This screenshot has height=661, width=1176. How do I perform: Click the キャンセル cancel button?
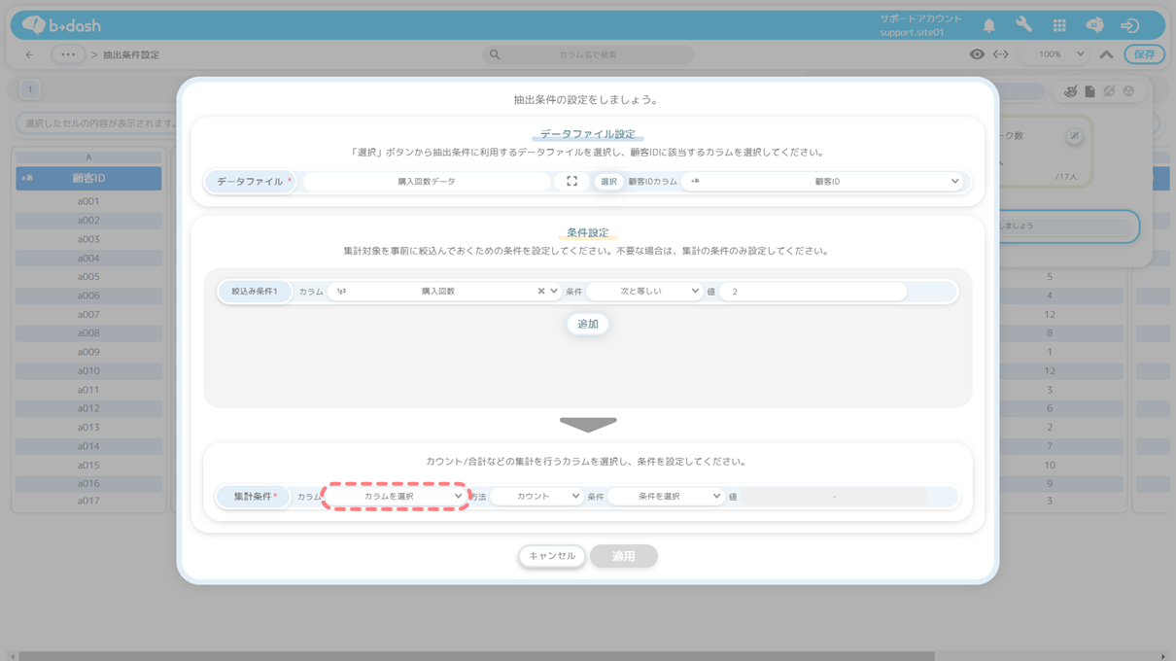point(552,556)
